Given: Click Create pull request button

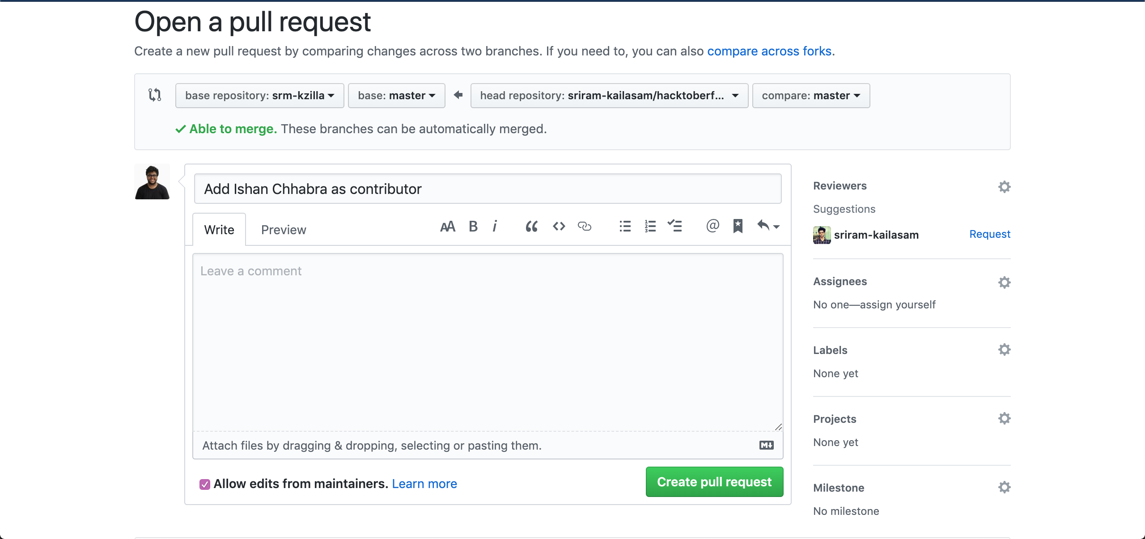Looking at the screenshot, I should click(714, 482).
